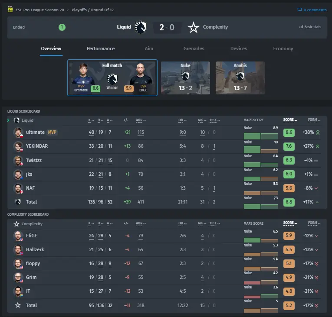Open the Aim tab
332x317 pixels.
pos(149,49)
